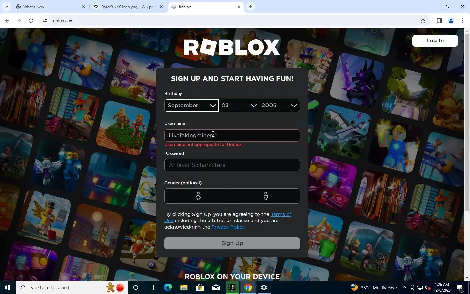Open the network status tray icon
Viewport: 470px width, 294px height.
pos(420,287)
